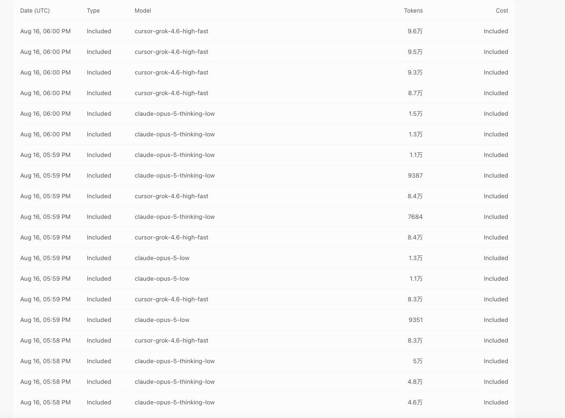This screenshot has width=565, height=418.
Task: Select the row showing 1.5万 tokens
Action: 264,114
